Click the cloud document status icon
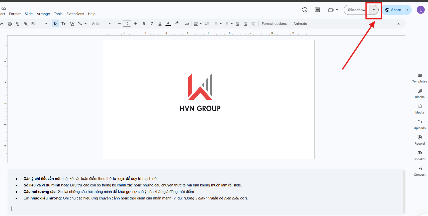 (4, 8)
